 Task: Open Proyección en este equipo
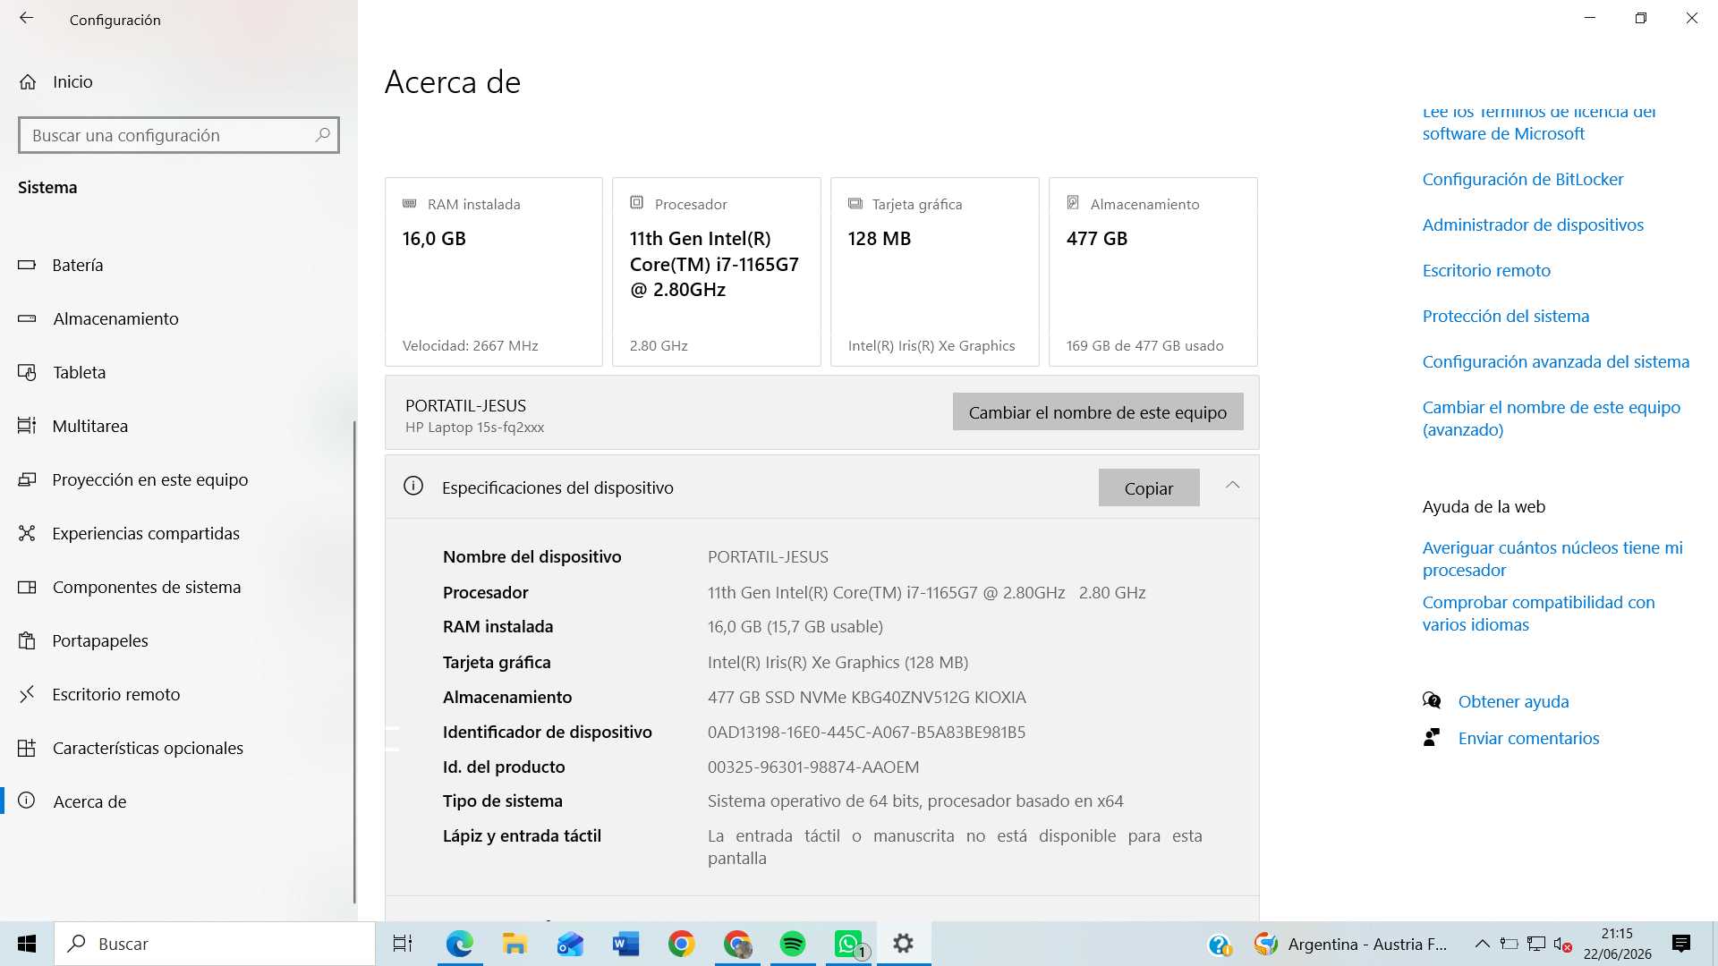[177, 479]
